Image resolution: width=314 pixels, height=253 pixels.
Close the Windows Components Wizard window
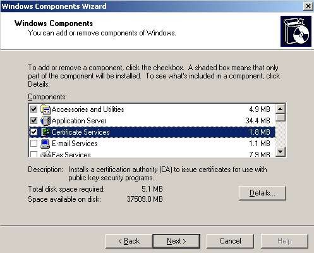[x=308, y=6]
